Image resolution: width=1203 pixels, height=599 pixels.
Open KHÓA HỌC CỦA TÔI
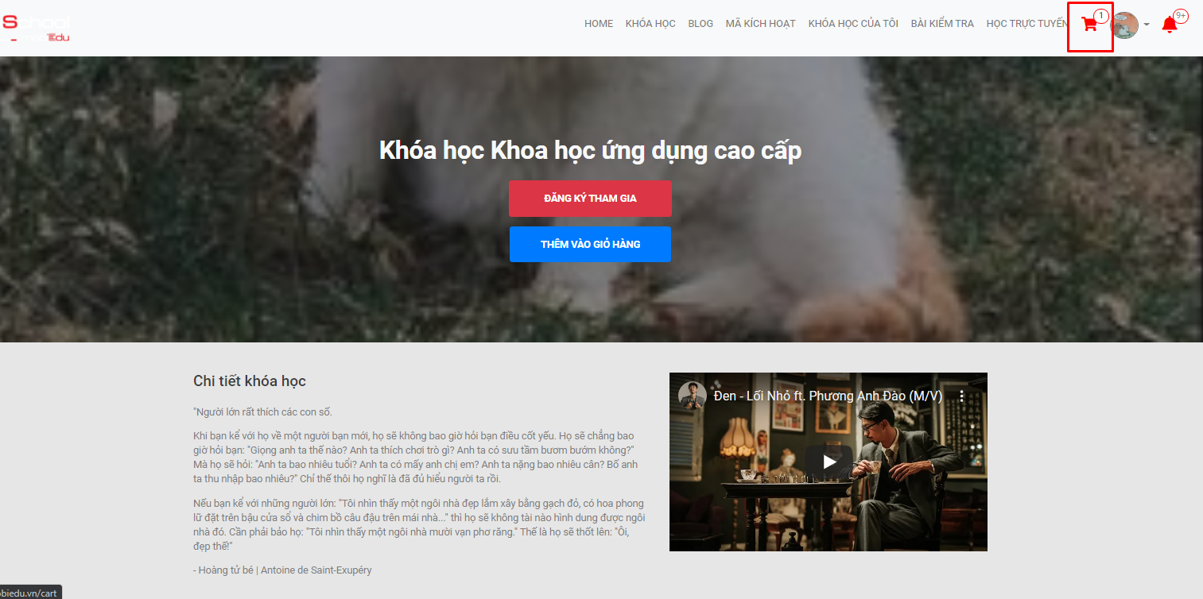(853, 24)
